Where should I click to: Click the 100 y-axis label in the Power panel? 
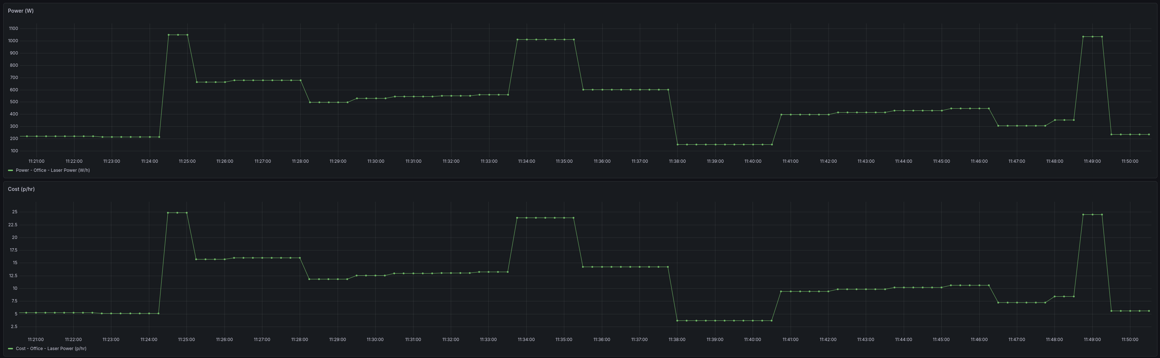(x=14, y=150)
